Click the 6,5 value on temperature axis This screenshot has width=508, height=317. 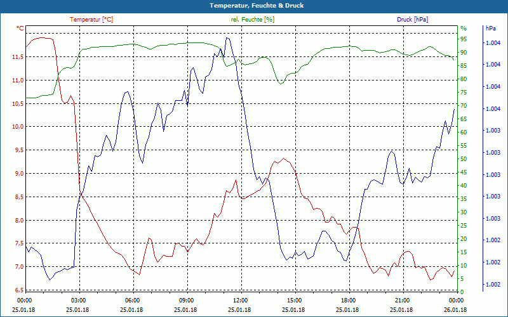coord(19,290)
